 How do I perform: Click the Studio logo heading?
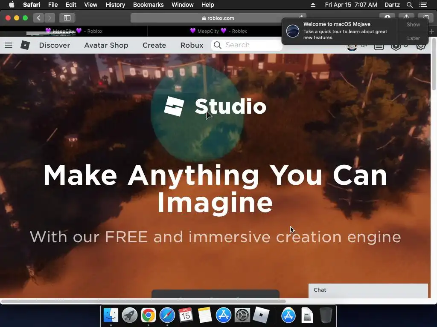(215, 106)
